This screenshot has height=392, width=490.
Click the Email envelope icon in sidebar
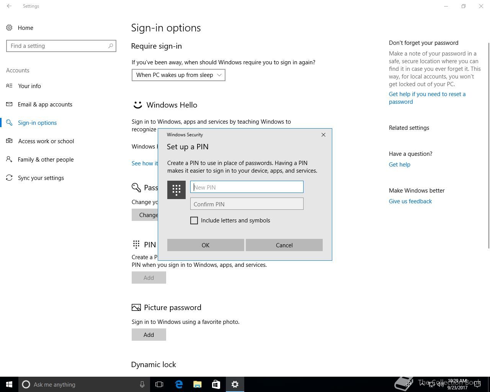(x=9, y=104)
